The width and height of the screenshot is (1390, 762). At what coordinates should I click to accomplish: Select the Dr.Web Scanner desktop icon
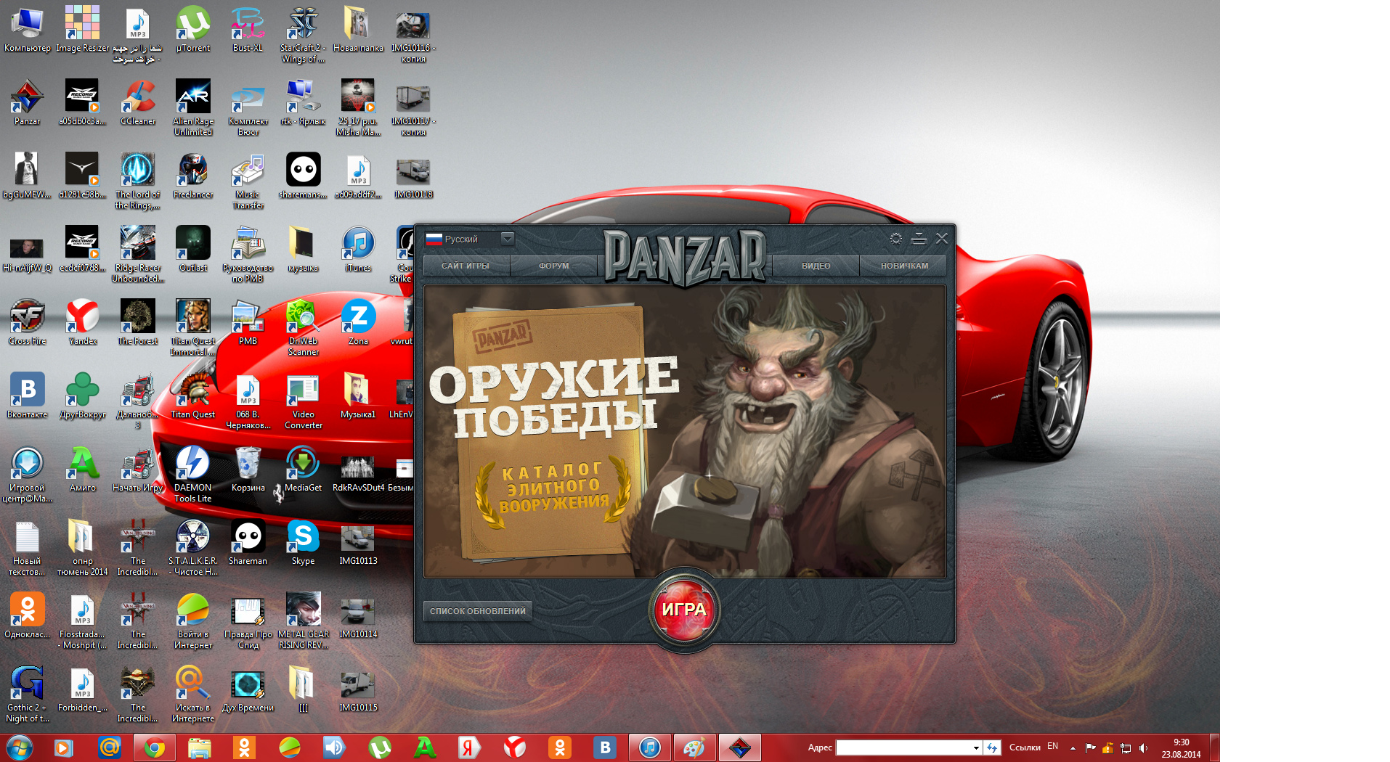pos(303,328)
